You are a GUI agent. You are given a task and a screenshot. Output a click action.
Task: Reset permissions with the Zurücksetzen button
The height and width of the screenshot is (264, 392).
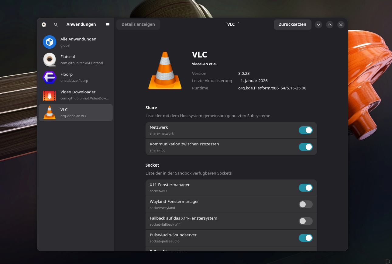[x=293, y=25]
